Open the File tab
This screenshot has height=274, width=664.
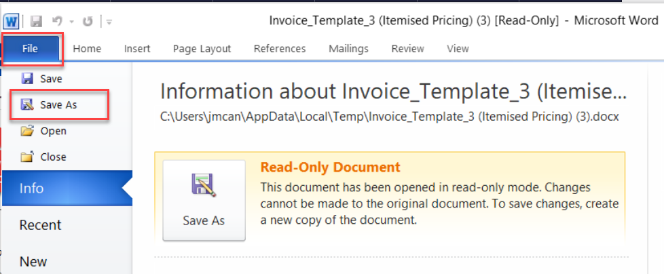click(31, 49)
